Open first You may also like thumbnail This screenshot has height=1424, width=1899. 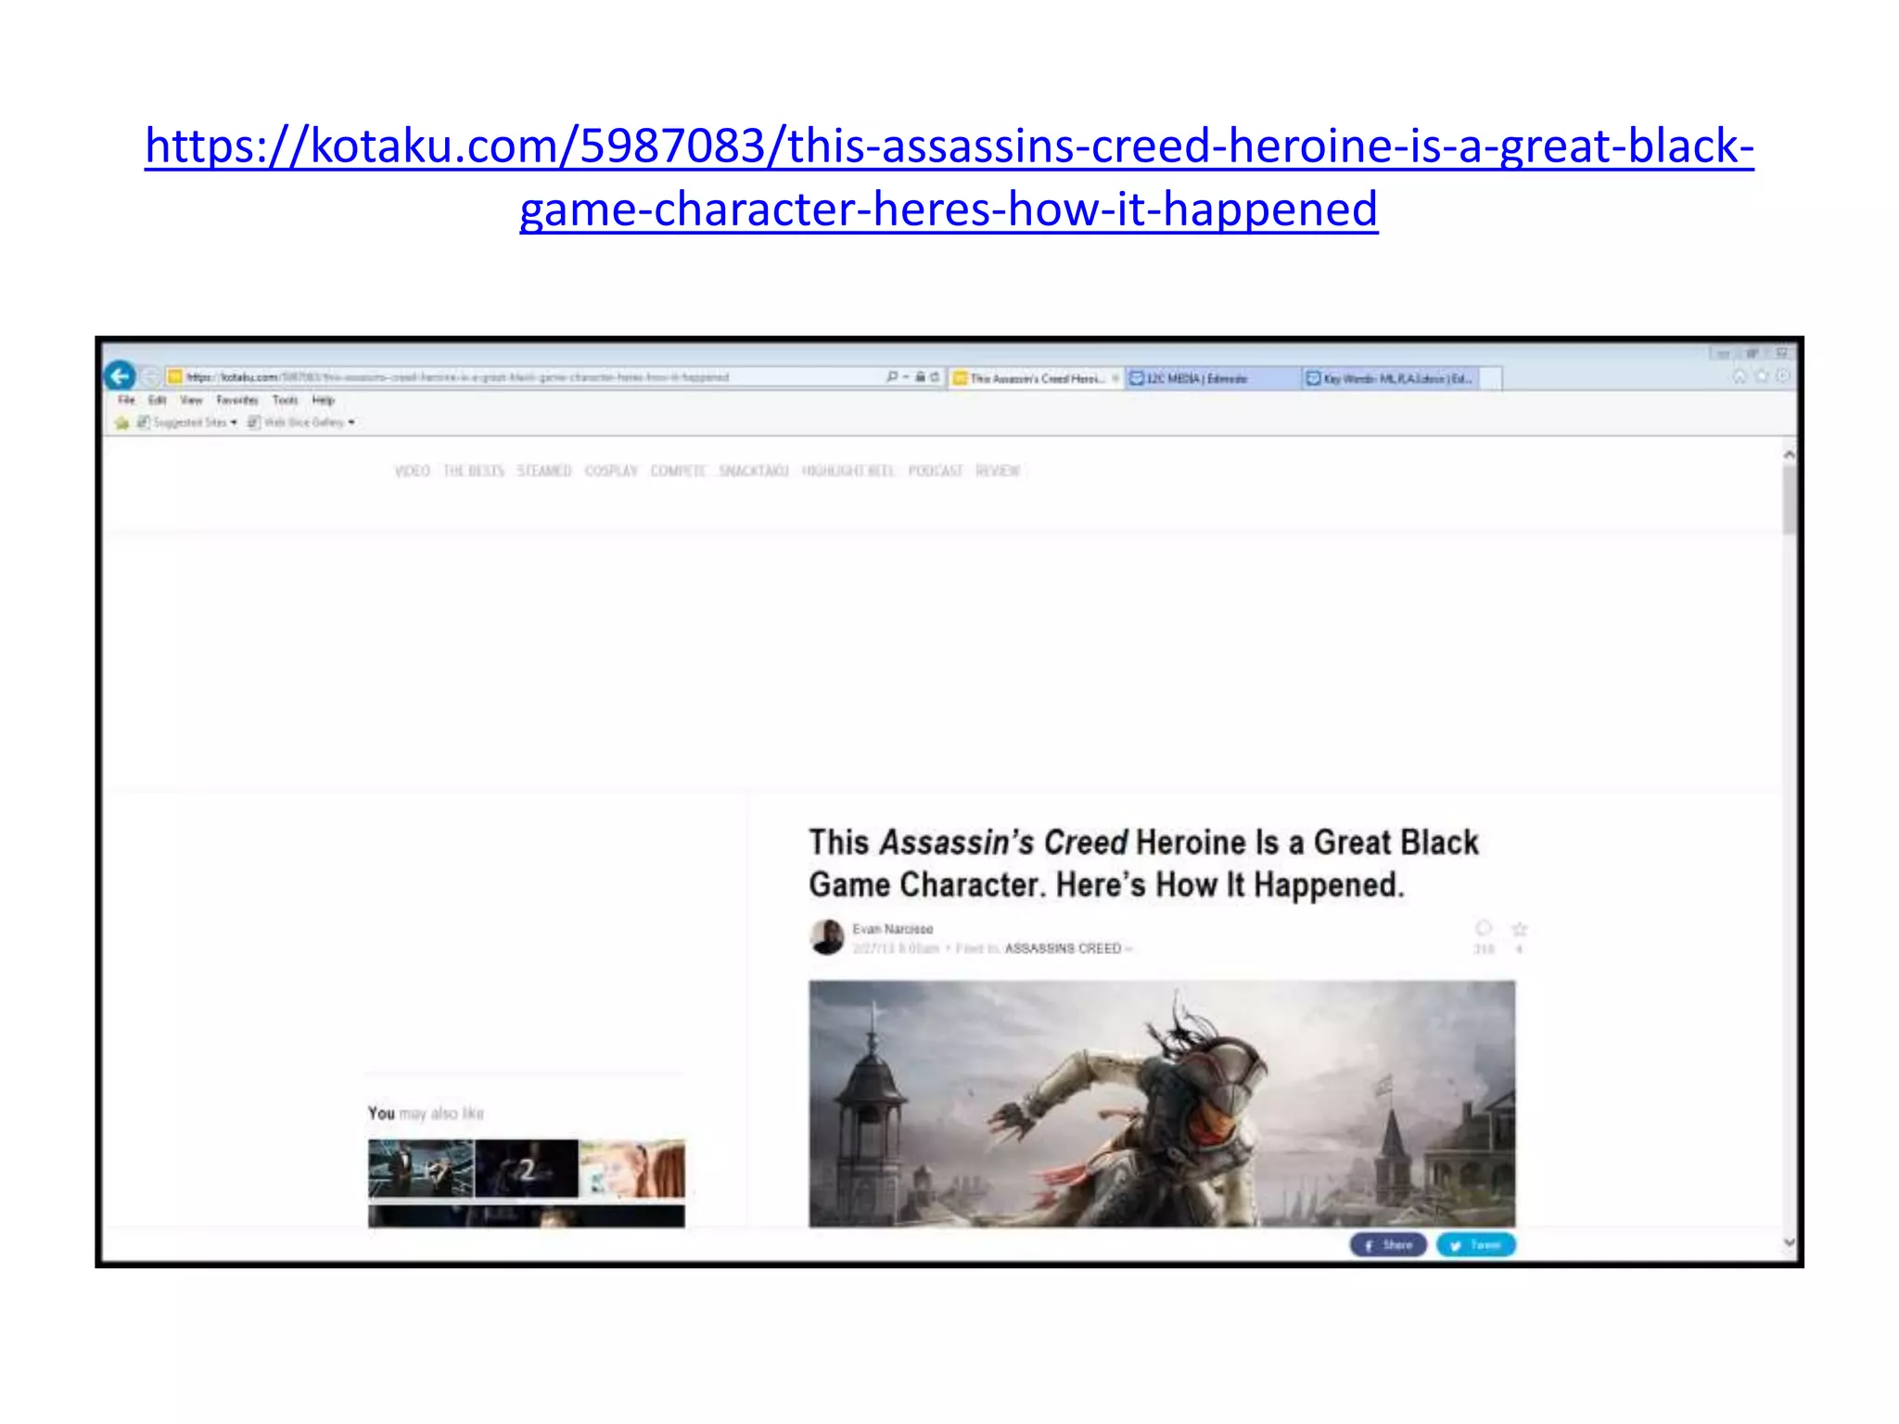click(421, 1168)
